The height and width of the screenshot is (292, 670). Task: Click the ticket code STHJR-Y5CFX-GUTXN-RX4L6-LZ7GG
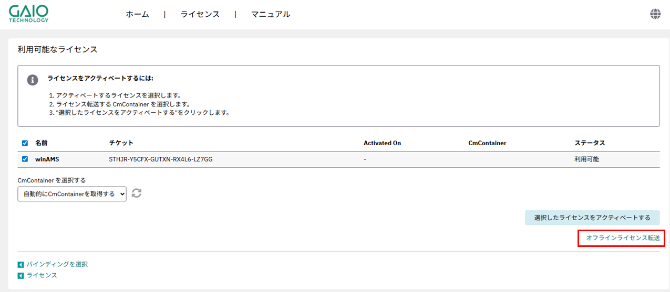click(160, 159)
